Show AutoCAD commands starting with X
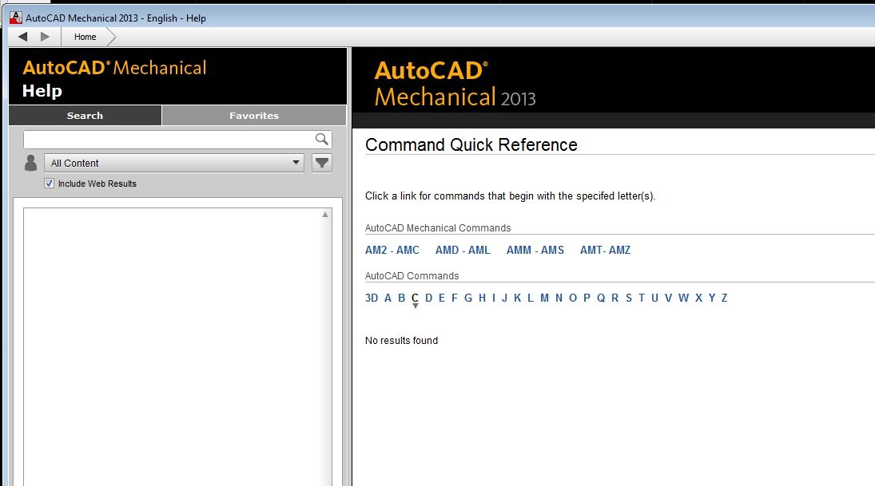The width and height of the screenshot is (875, 486). pos(698,298)
